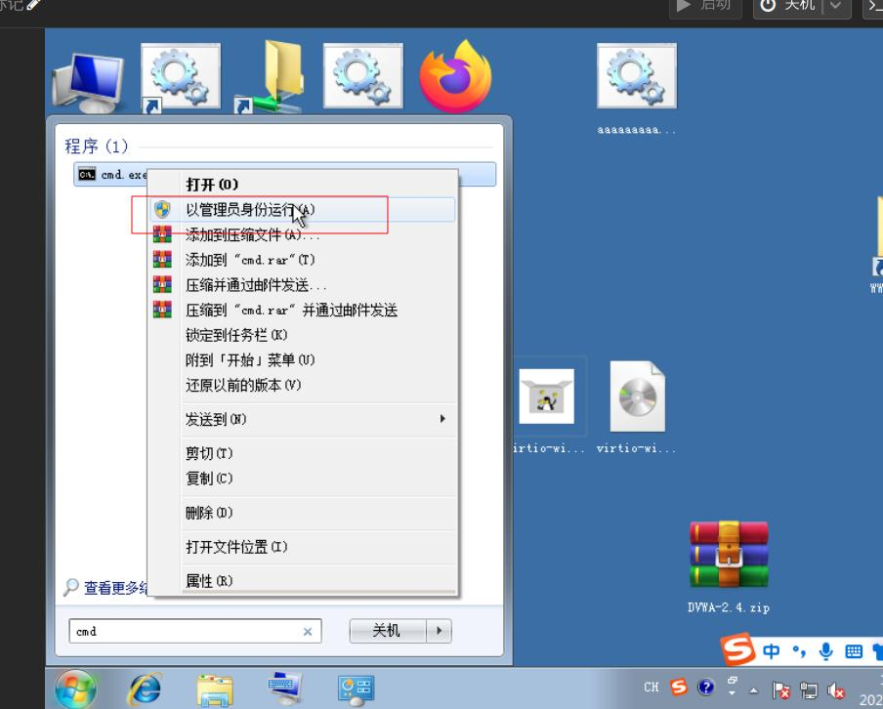This screenshot has height=709, width=883.
Task: Click the 查看更多结果 link
Action: [x=107, y=588]
